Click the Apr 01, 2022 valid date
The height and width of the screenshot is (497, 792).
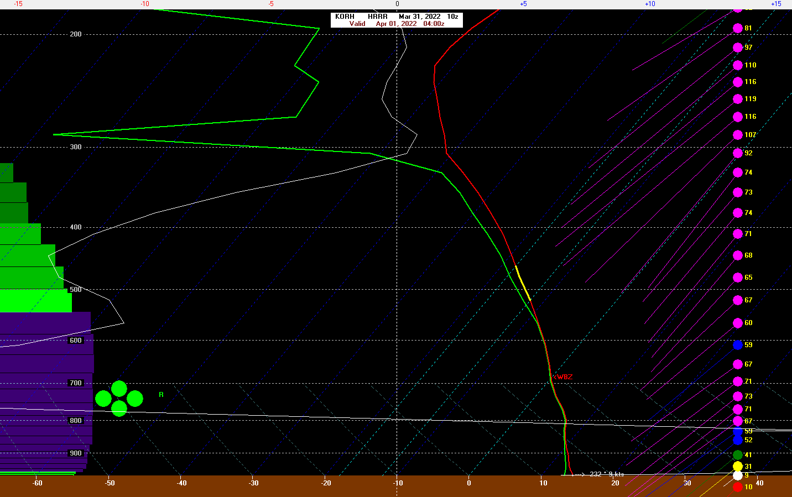tap(396, 24)
